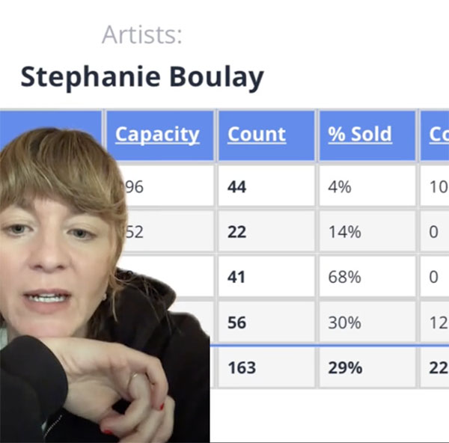Click the total 29% sold cell
Screen dimensions: 449x443
pos(367,367)
